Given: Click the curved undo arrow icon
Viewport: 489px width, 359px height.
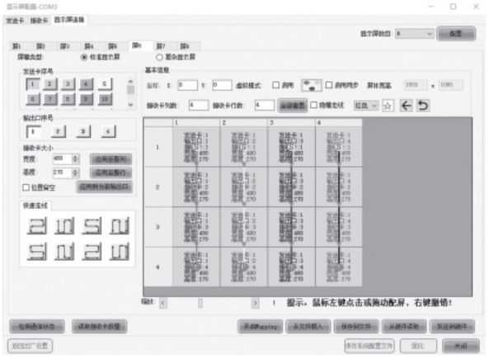Looking at the screenshot, I should pos(423,106).
